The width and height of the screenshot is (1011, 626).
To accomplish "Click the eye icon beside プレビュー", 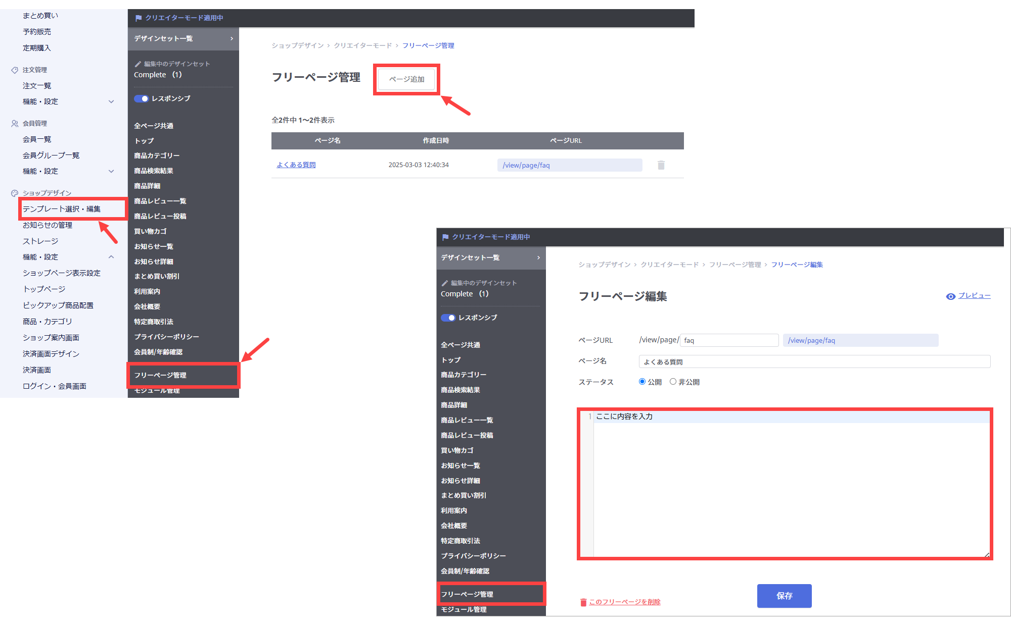I will click(x=950, y=296).
